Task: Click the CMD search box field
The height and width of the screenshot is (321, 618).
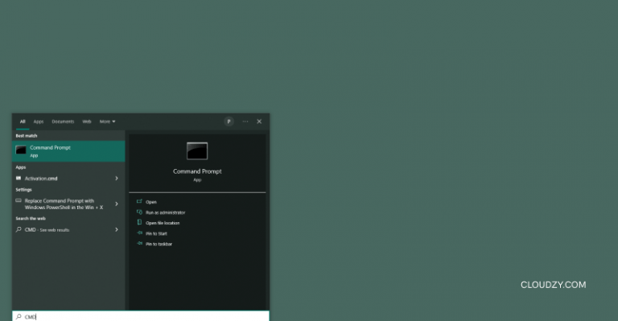Action: [x=141, y=316]
